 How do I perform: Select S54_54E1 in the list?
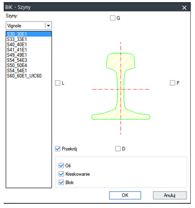tap(29, 71)
